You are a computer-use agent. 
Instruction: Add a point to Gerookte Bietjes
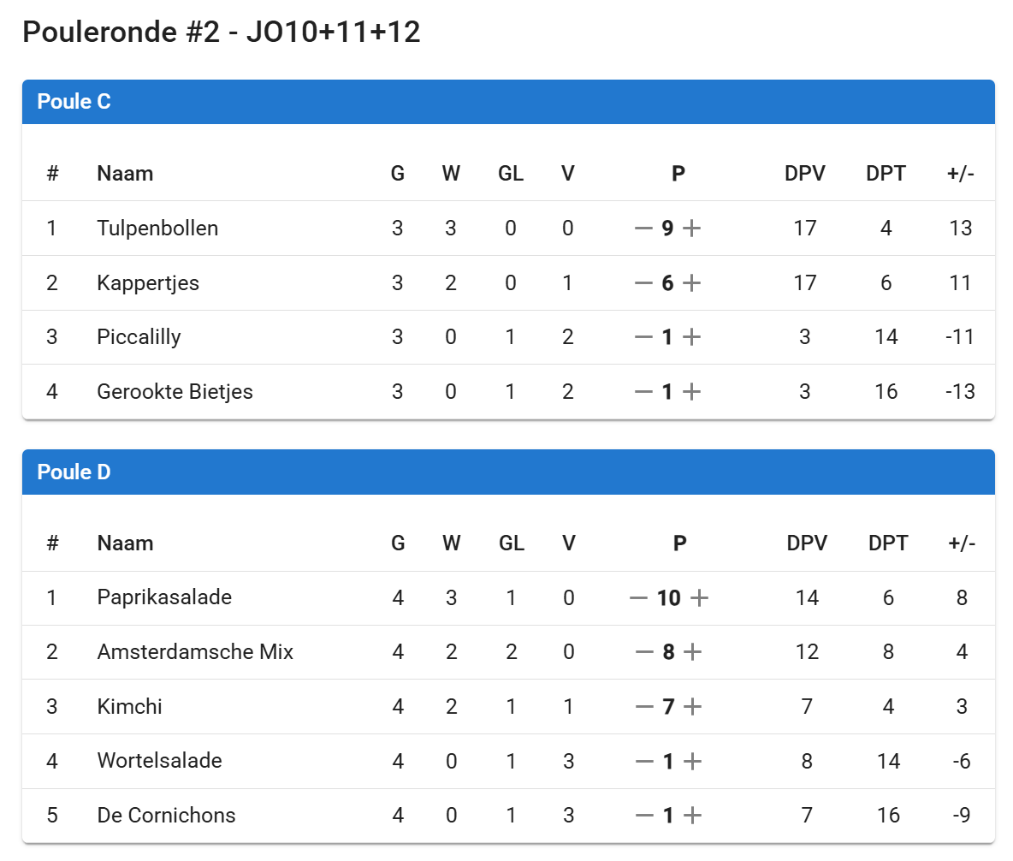coord(692,392)
